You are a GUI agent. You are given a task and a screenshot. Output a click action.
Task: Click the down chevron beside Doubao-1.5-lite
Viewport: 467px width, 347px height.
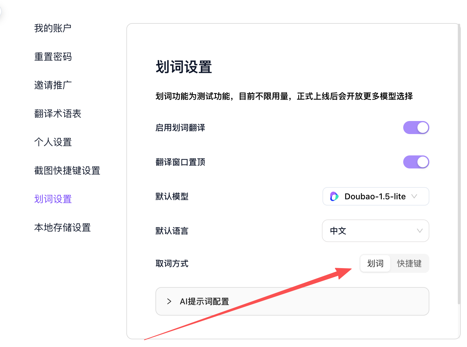click(414, 196)
